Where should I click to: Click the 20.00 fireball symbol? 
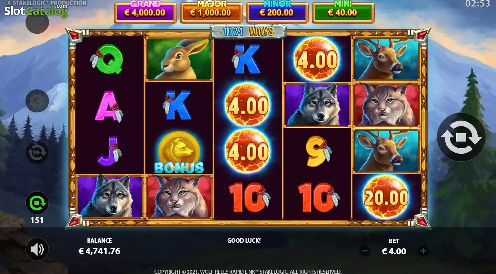click(386, 197)
